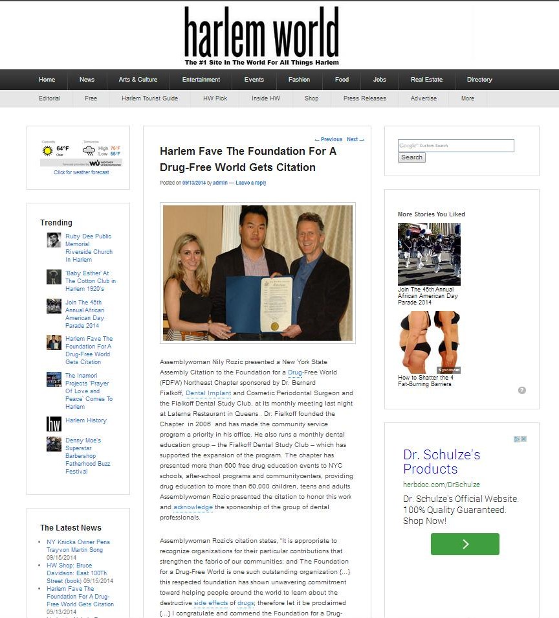Open the Events menu

pyautogui.click(x=254, y=80)
